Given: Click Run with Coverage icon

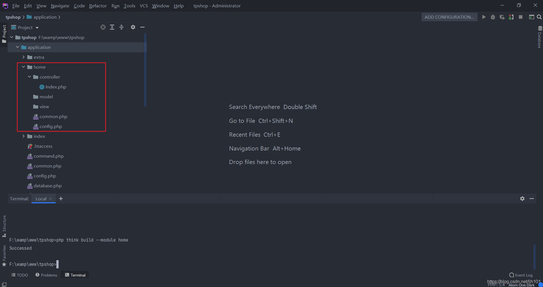Looking at the screenshot, I should [502, 17].
